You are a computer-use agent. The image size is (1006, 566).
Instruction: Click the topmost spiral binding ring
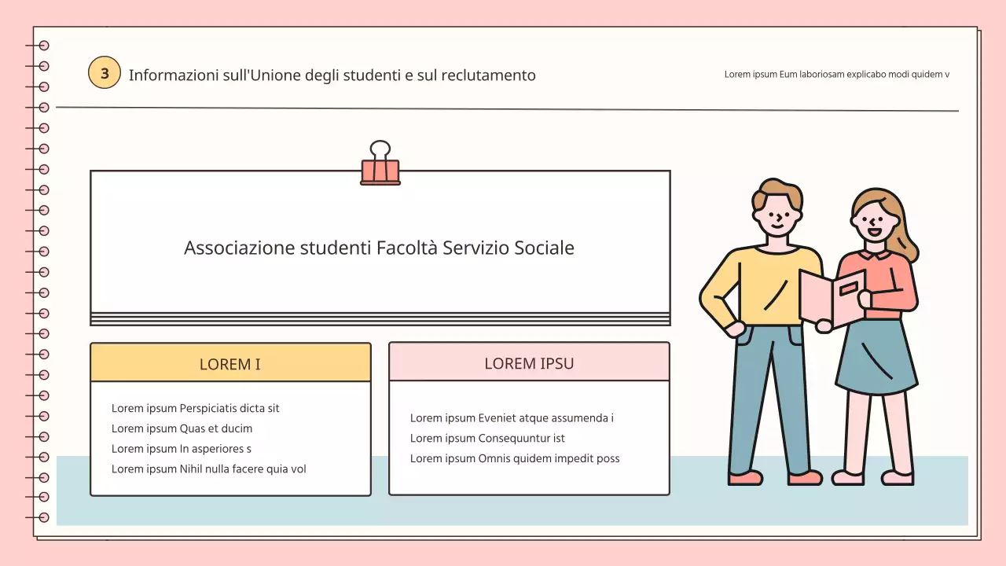click(43, 46)
